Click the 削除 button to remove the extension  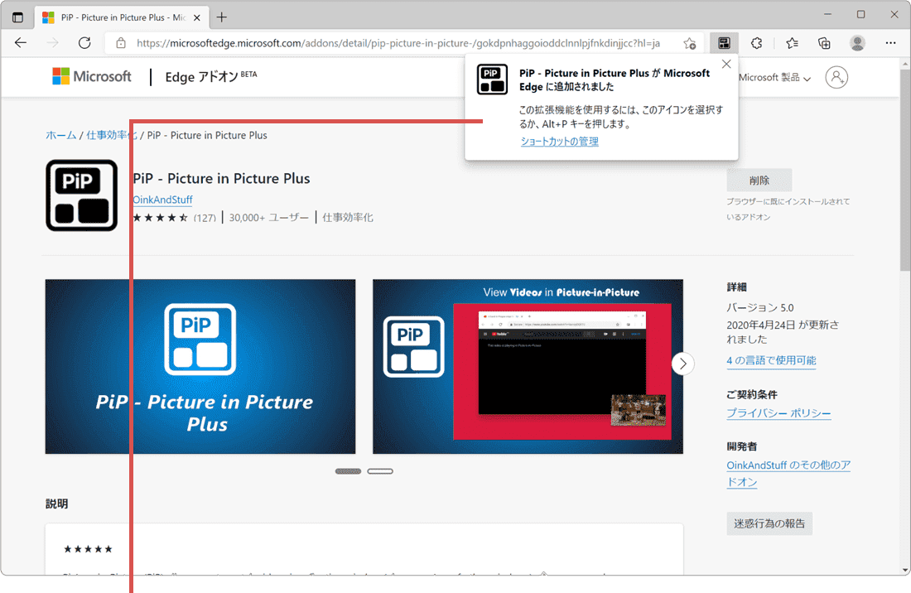pyautogui.click(x=759, y=180)
